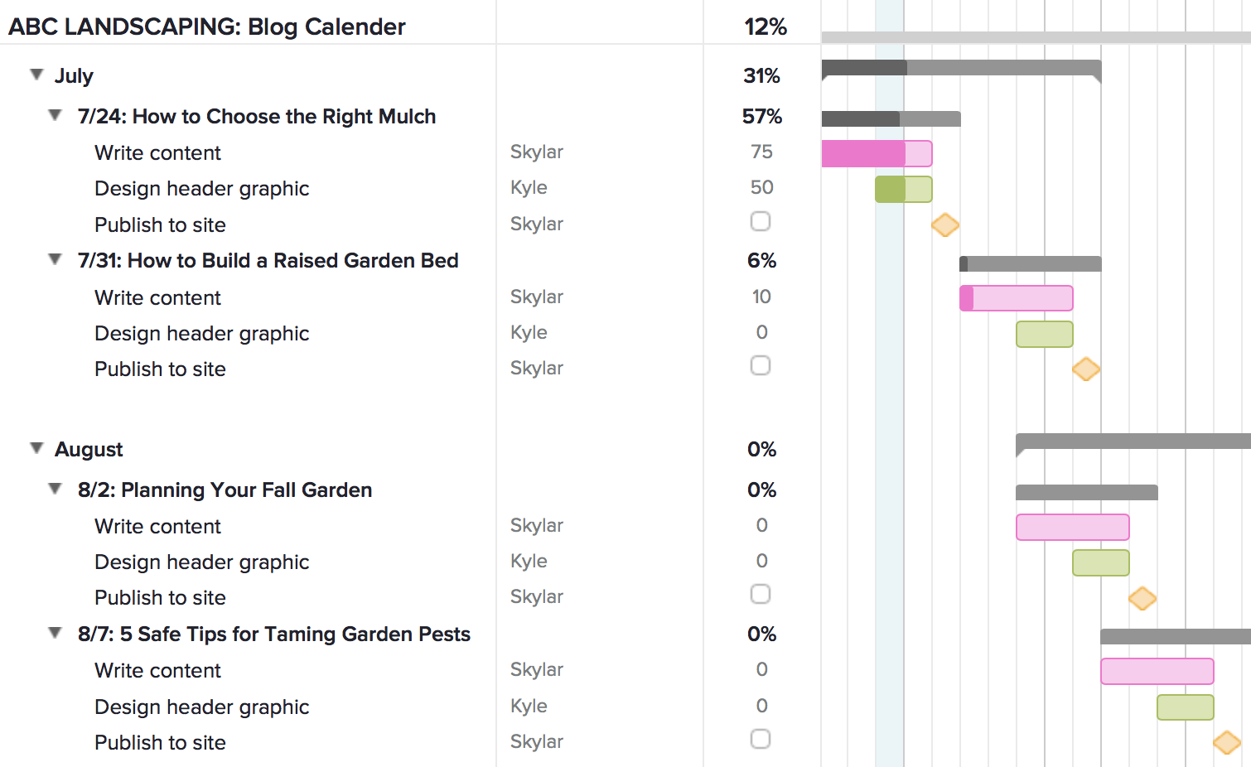
Task: Collapse 7/24 How to Choose the Right Mulch
Action: point(56,115)
